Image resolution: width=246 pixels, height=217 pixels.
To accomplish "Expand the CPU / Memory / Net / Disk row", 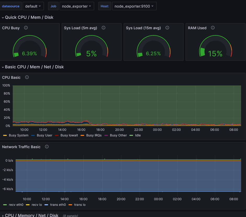I will pos(31,215).
